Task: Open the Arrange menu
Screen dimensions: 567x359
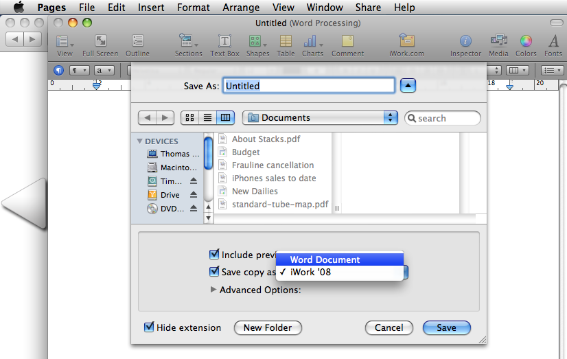Action: coord(241,8)
